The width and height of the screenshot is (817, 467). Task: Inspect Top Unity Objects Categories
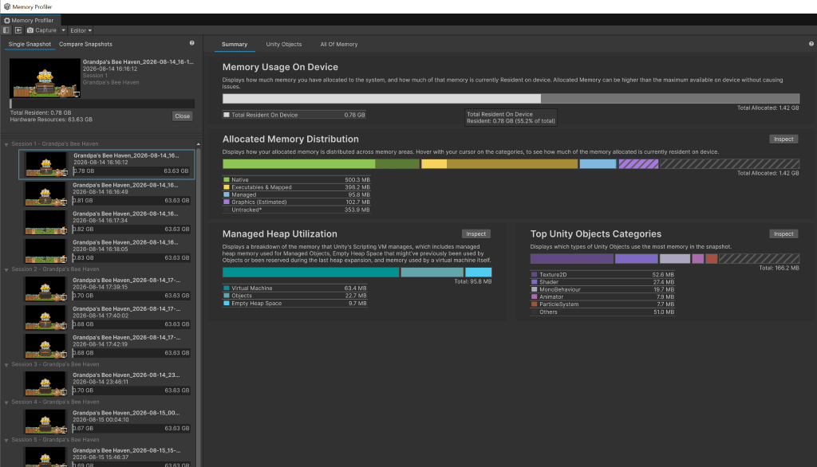(x=783, y=233)
